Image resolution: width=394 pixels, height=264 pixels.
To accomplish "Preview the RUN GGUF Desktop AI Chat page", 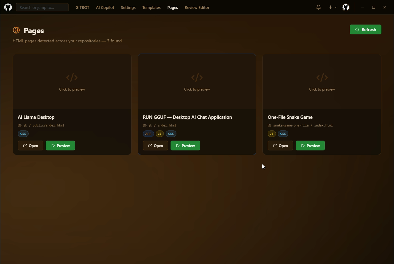I will point(185,146).
